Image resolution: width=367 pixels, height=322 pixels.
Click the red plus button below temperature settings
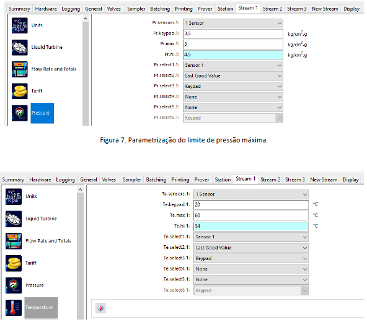100,308
